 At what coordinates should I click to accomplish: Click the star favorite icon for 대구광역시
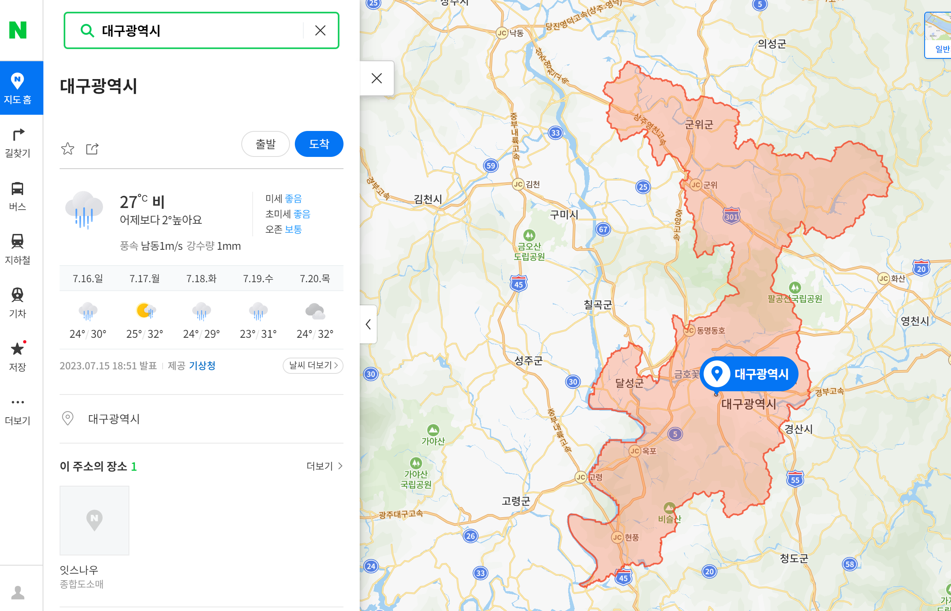[x=68, y=149]
